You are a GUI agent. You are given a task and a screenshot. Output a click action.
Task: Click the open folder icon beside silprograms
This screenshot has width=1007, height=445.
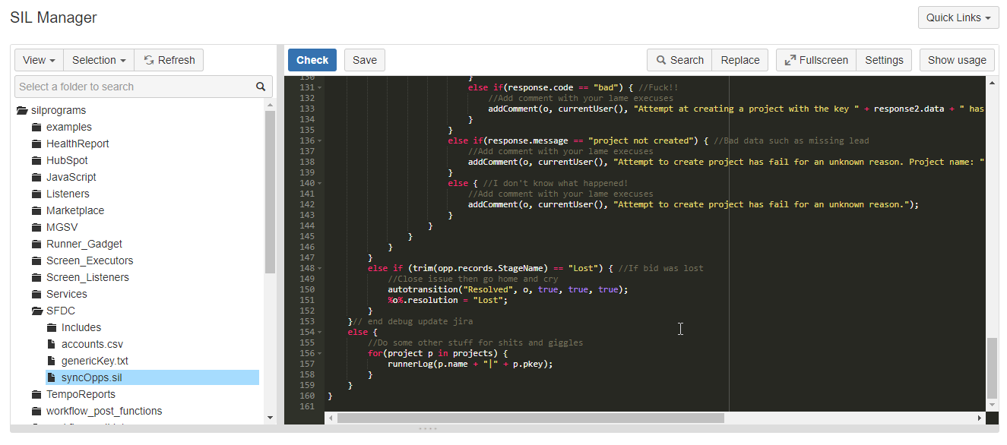coord(22,110)
